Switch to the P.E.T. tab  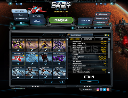pyautogui.click(x=101, y=39)
